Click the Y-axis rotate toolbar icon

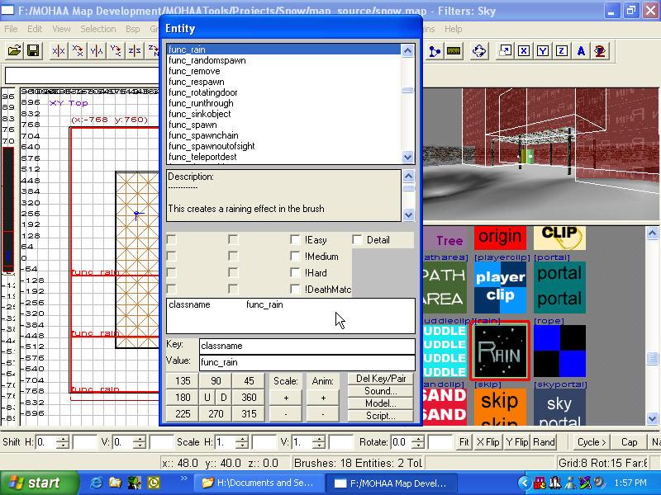tap(116, 51)
